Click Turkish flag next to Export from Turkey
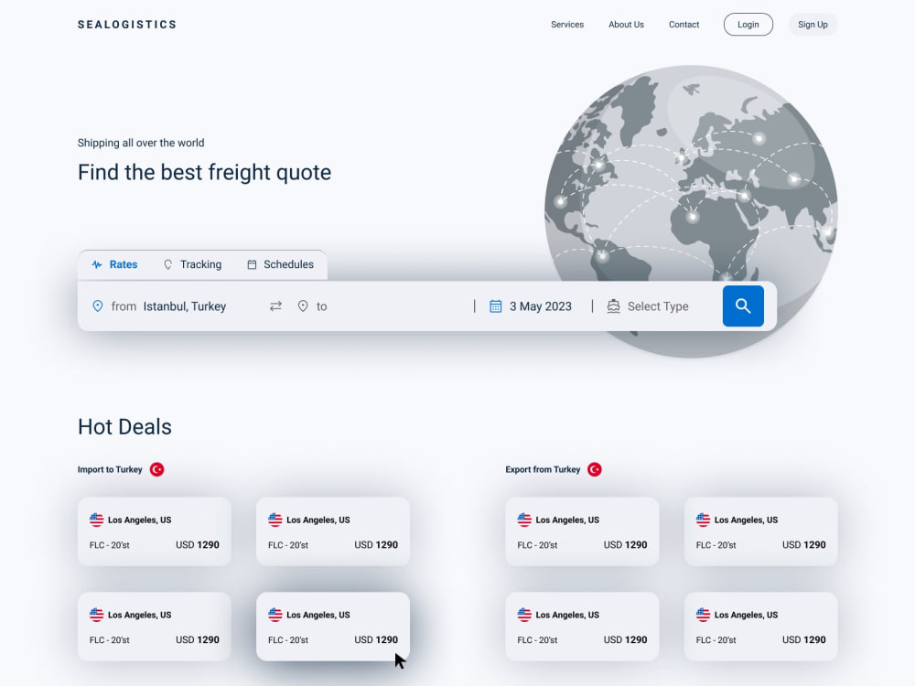This screenshot has width=915, height=686. coord(594,469)
